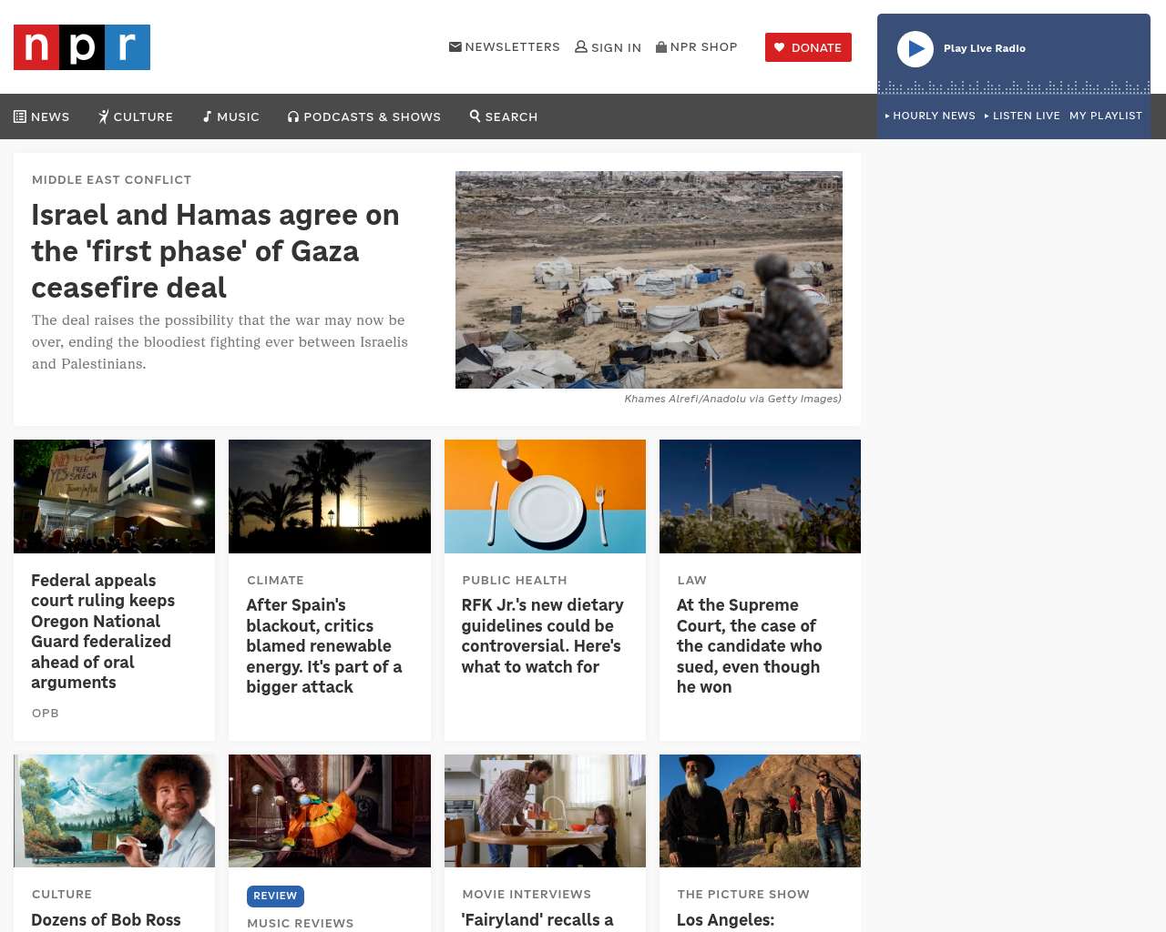Click the Khames Alrefi photo credit
The height and width of the screenshot is (932, 1166).
(x=733, y=399)
